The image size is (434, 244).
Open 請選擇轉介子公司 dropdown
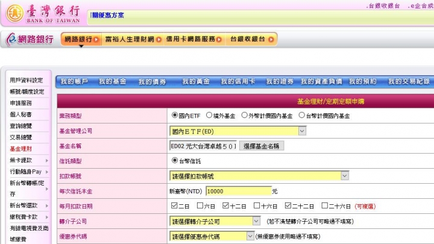(215, 221)
